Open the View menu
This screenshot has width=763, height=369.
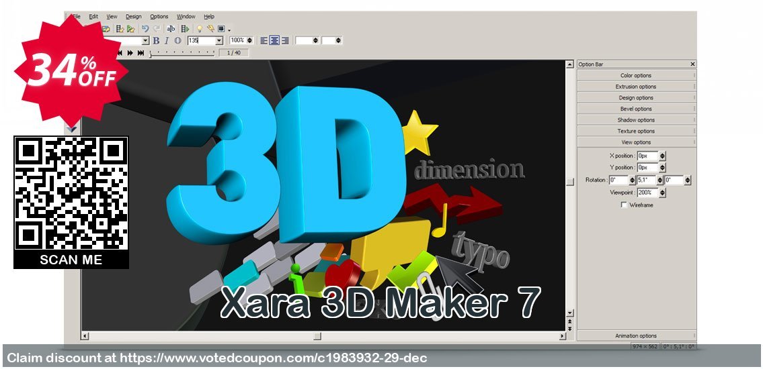[x=112, y=17]
